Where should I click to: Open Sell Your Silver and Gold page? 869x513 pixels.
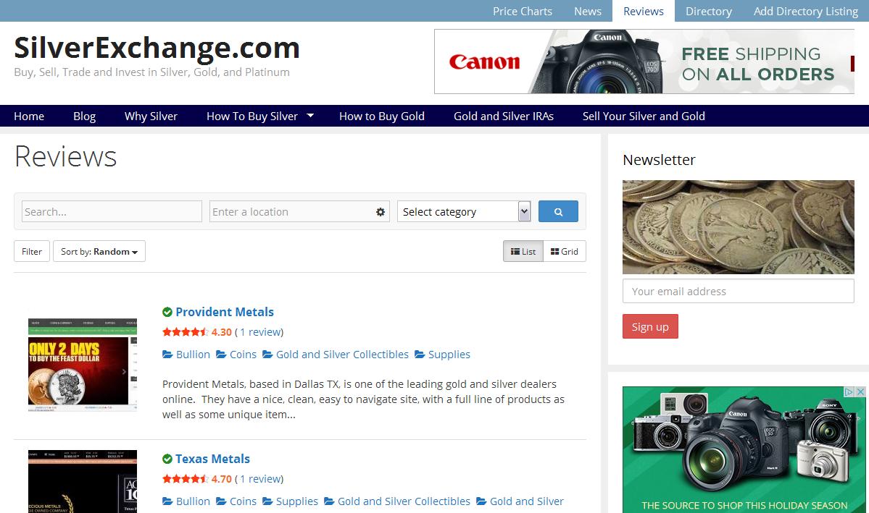(x=644, y=116)
